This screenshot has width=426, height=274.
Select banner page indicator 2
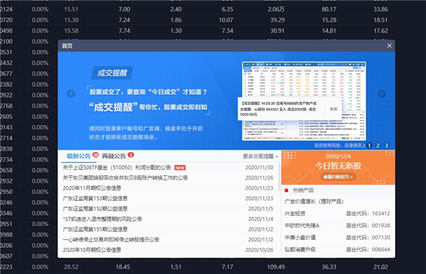pos(378,146)
